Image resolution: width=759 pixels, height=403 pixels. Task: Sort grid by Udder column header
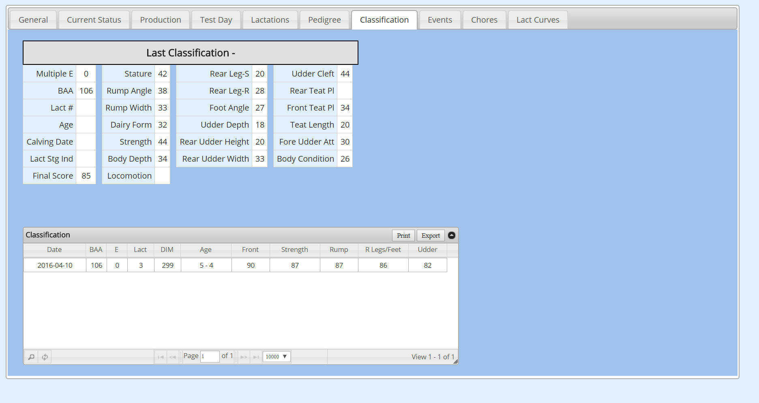coord(428,250)
